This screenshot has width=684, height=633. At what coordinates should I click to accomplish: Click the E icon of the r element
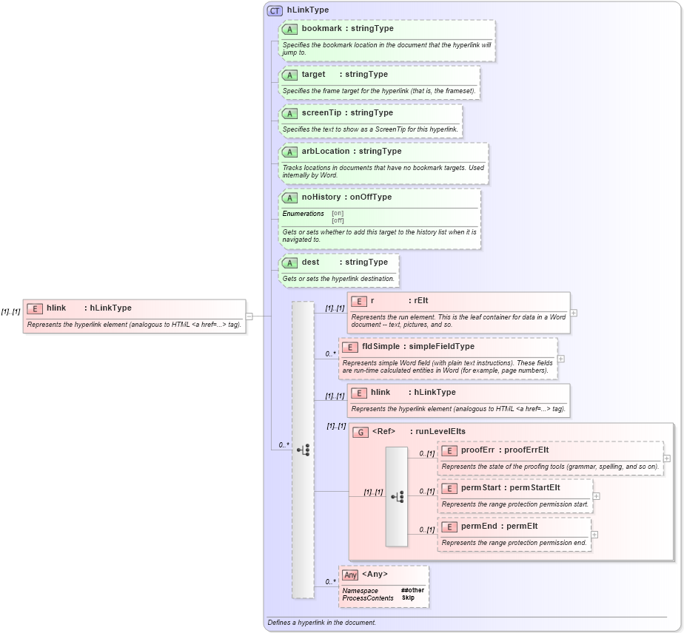pyautogui.click(x=359, y=301)
